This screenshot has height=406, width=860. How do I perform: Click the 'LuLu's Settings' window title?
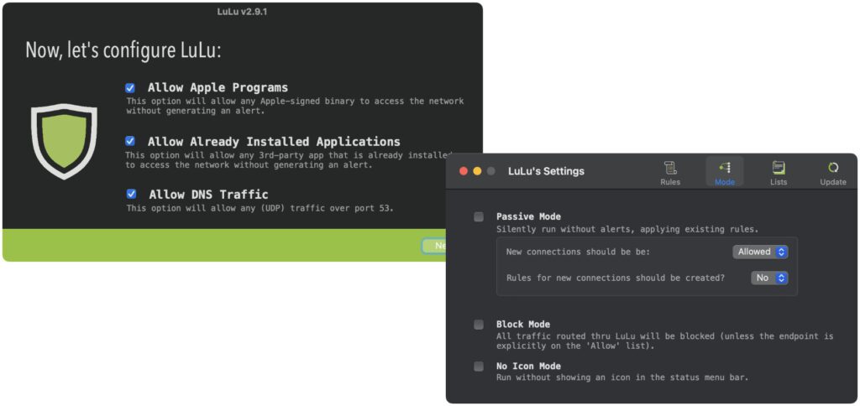click(x=546, y=171)
